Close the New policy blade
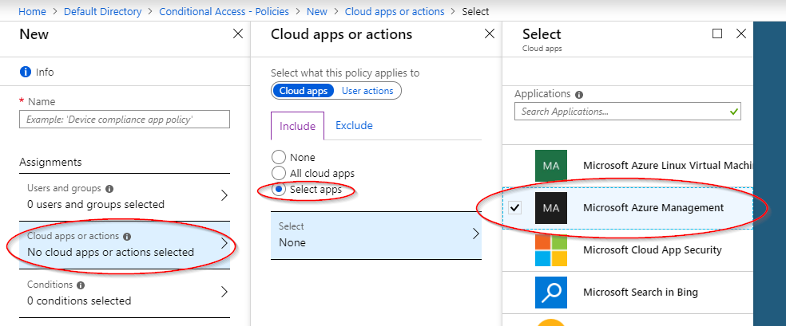 (238, 33)
